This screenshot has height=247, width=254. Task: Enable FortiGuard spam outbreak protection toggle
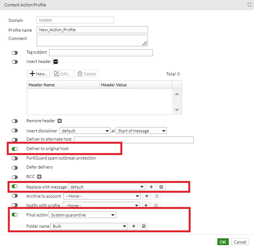15,158
